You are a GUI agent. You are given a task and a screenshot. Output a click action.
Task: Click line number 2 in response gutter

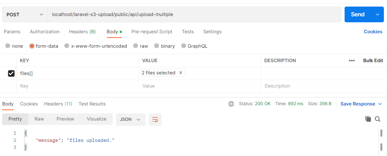(15, 140)
